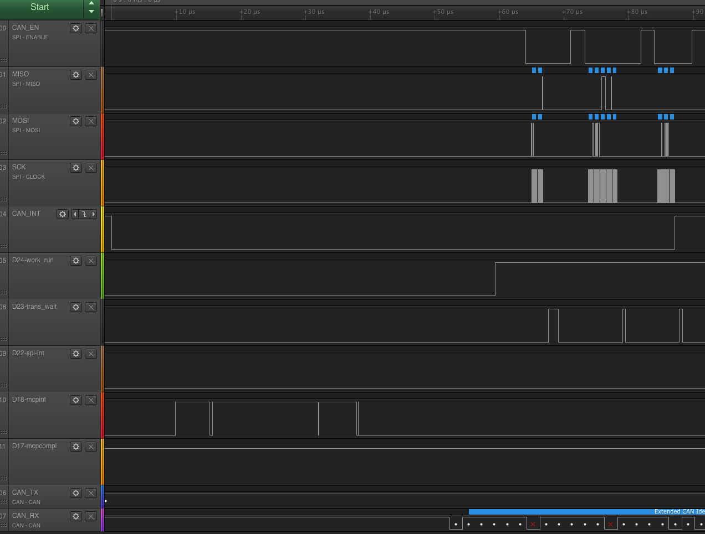Image resolution: width=705 pixels, height=534 pixels.
Task: Jump to previous edge on CAN_INT
Action: tap(75, 214)
